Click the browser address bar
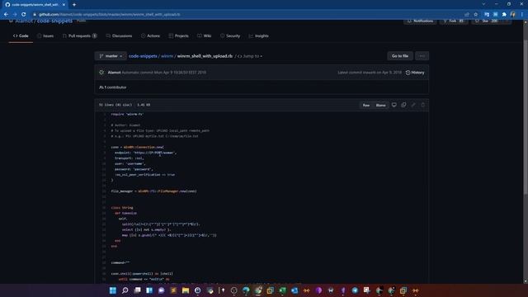Screen dimensions: 528x297 [x=249, y=15]
